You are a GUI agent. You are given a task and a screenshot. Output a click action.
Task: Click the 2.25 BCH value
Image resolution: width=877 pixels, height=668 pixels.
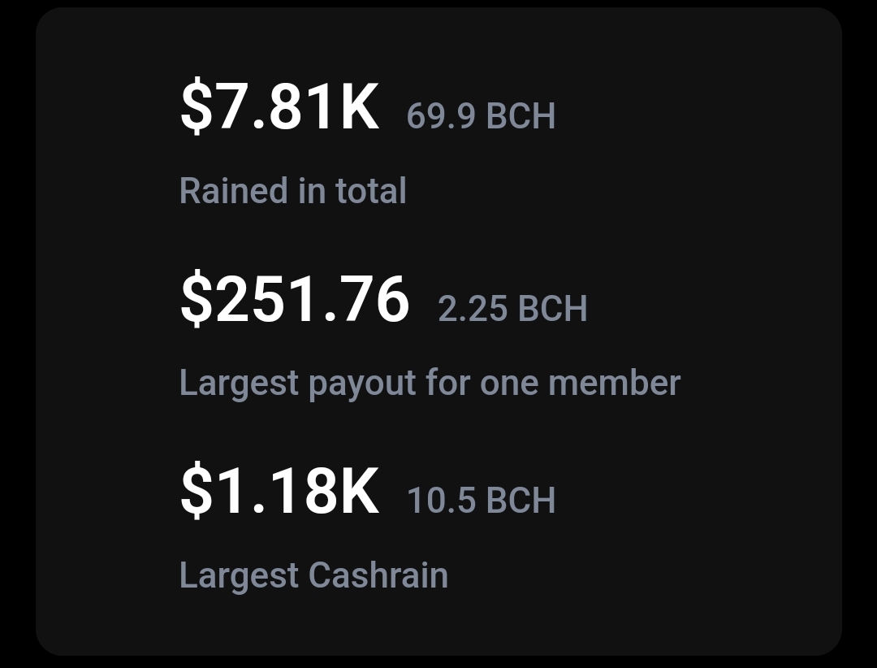[512, 308]
